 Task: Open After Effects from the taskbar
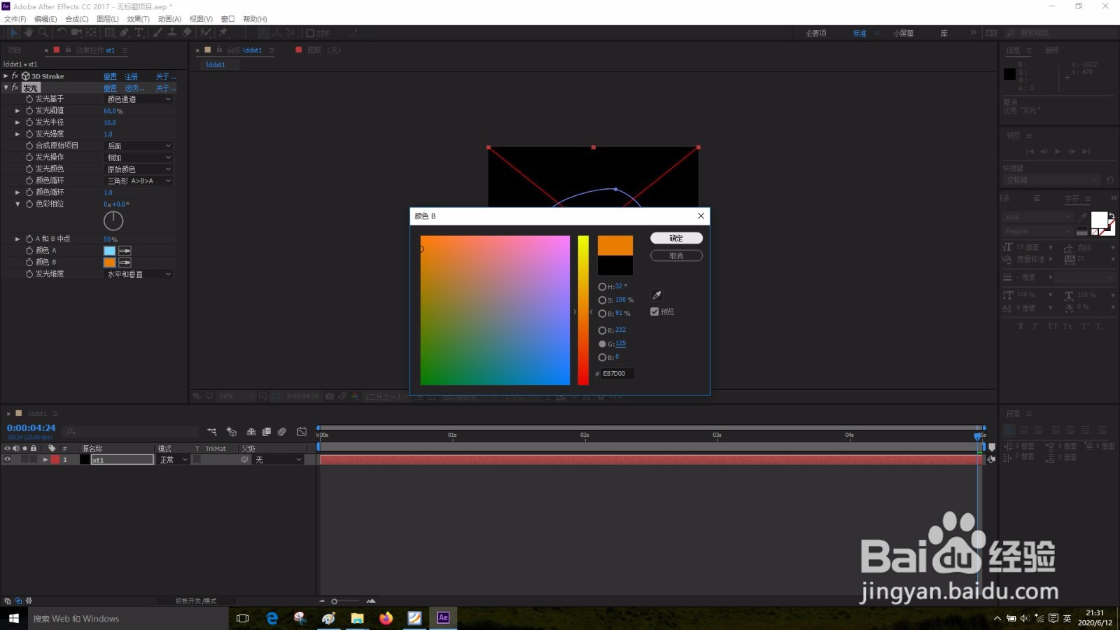[443, 618]
